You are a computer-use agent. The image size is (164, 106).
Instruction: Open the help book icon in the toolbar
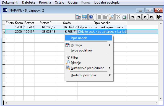coord(78,17)
